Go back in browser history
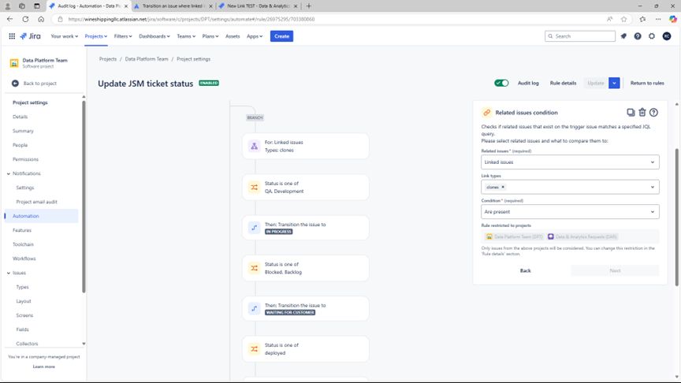Viewport: 681px width, 383px height. 10,19
